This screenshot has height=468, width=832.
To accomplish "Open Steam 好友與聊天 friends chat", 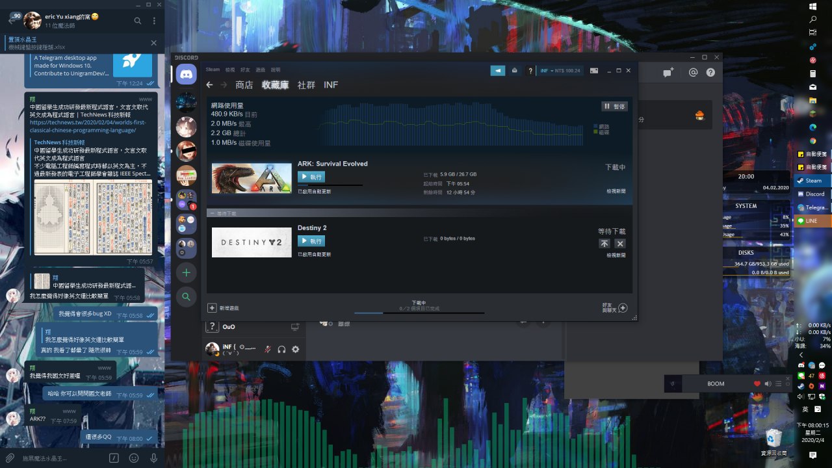I will pyautogui.click(x=614, y=307).
